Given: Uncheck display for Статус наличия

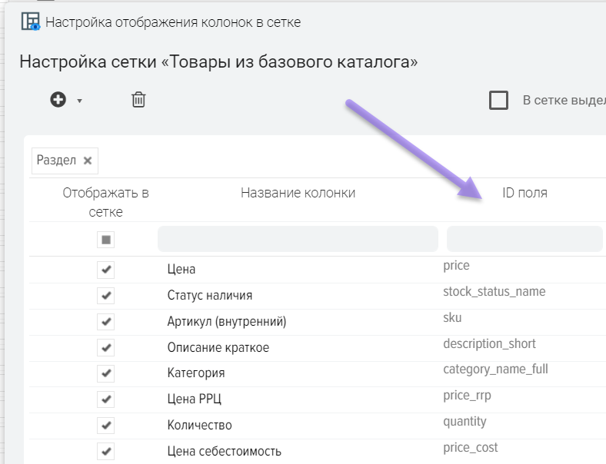Looking at the screenshot, I should [x=106, y=296].
